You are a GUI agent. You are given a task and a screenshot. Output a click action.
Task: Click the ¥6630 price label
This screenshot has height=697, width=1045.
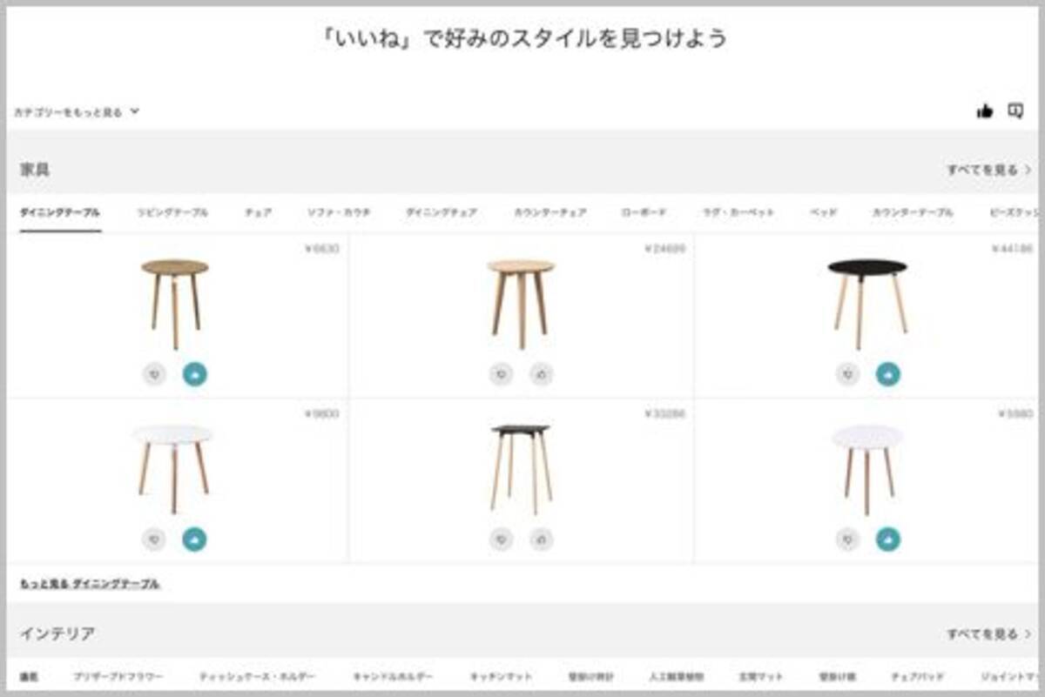tap(321, 249)
